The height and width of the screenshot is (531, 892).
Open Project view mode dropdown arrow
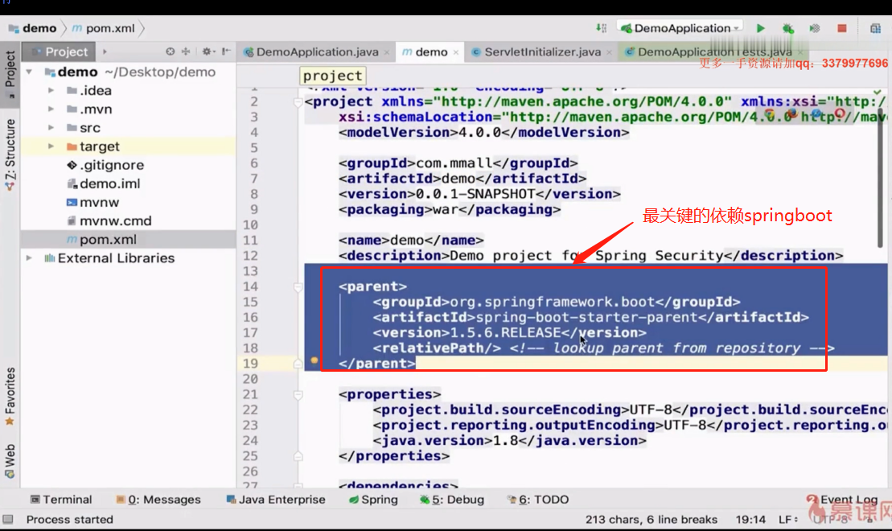[x=105, y=51]
